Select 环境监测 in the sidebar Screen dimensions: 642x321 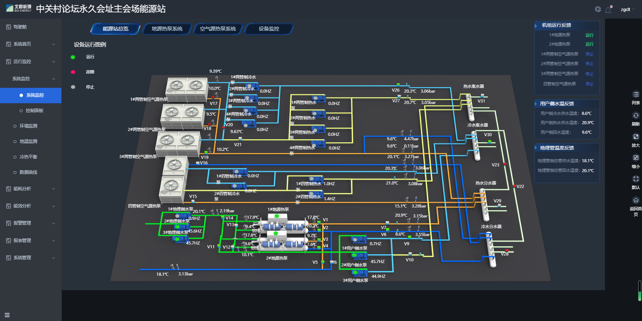28,126
